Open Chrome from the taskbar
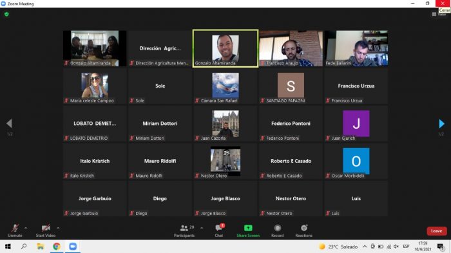This screenshot has height=253, width=451. click(x=57, y=247)
